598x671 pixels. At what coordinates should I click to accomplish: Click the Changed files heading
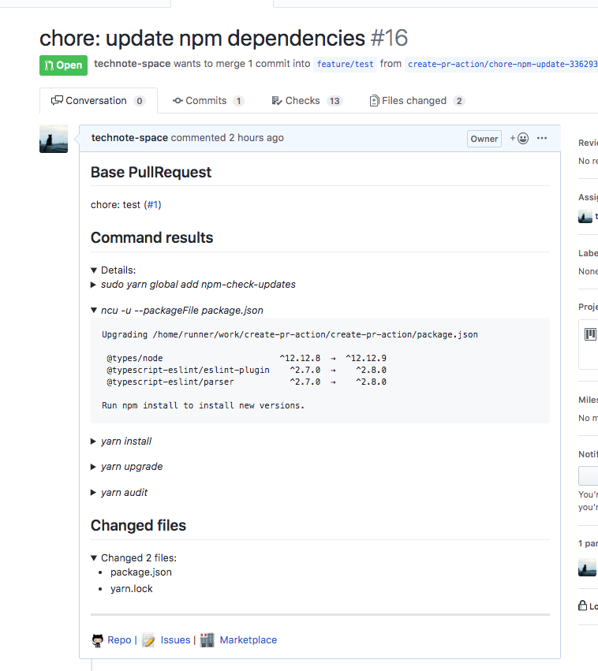[138, 525]
